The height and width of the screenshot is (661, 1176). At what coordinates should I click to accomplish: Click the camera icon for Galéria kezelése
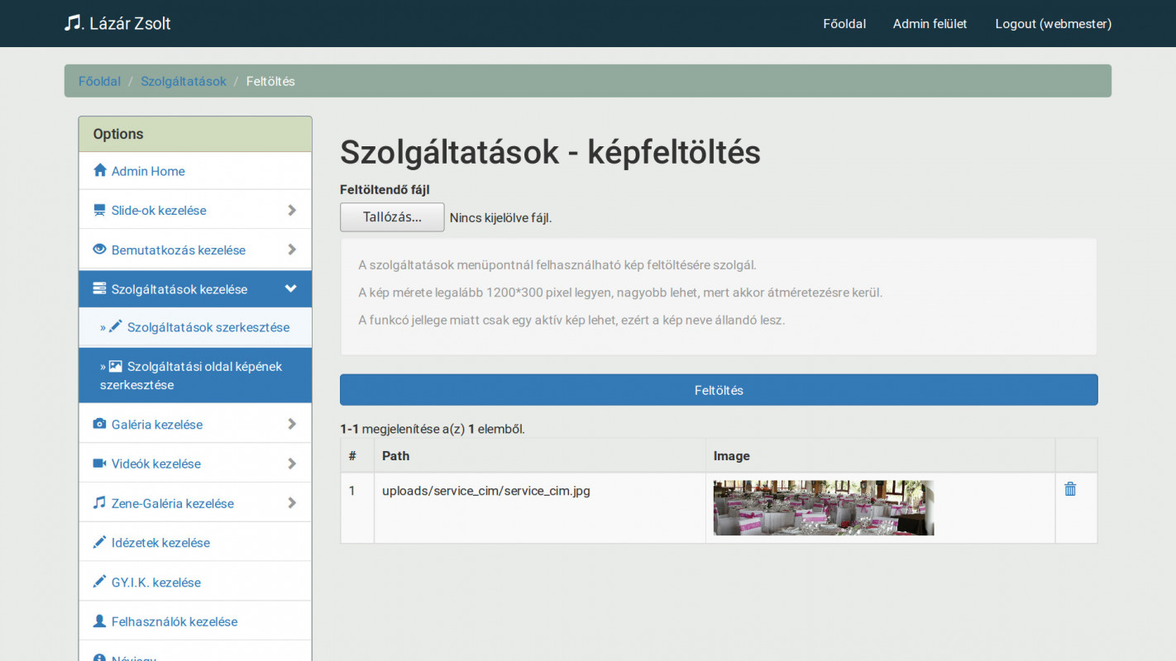coord(100,424)
